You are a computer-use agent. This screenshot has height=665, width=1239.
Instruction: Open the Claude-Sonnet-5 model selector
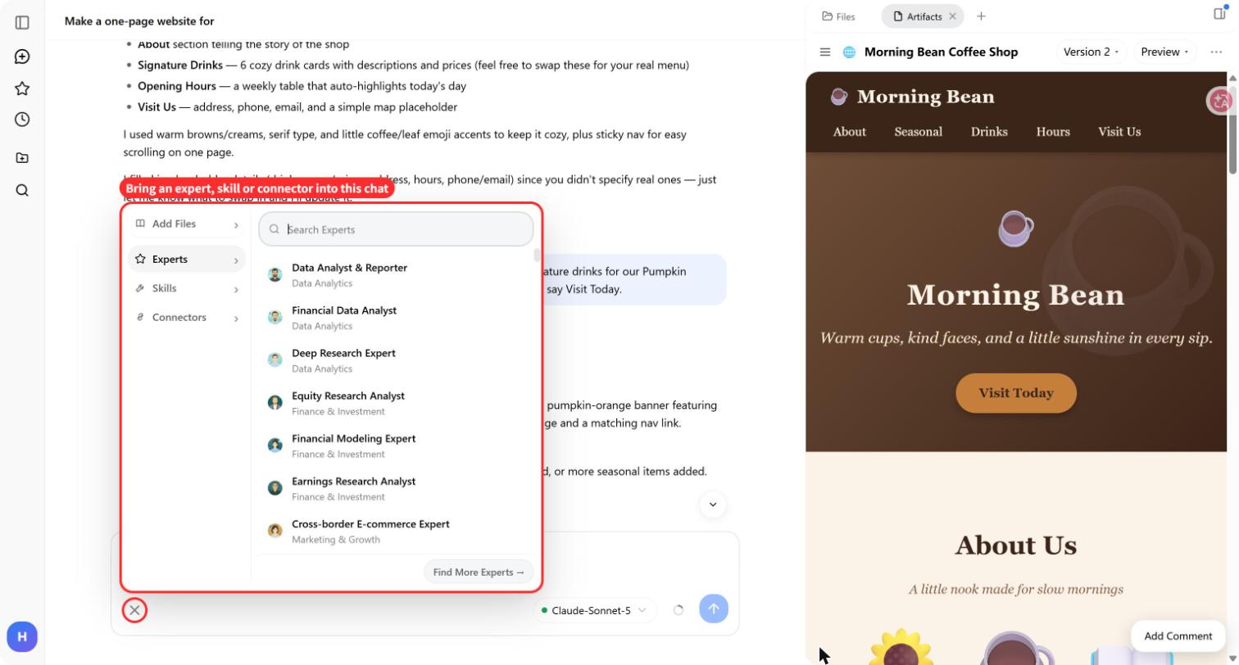pyautogui.click(x=595, y=610)
